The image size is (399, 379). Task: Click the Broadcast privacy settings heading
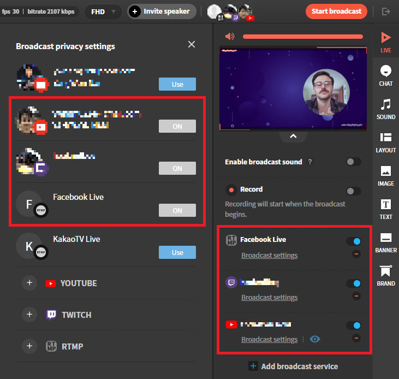click(65, 46)
